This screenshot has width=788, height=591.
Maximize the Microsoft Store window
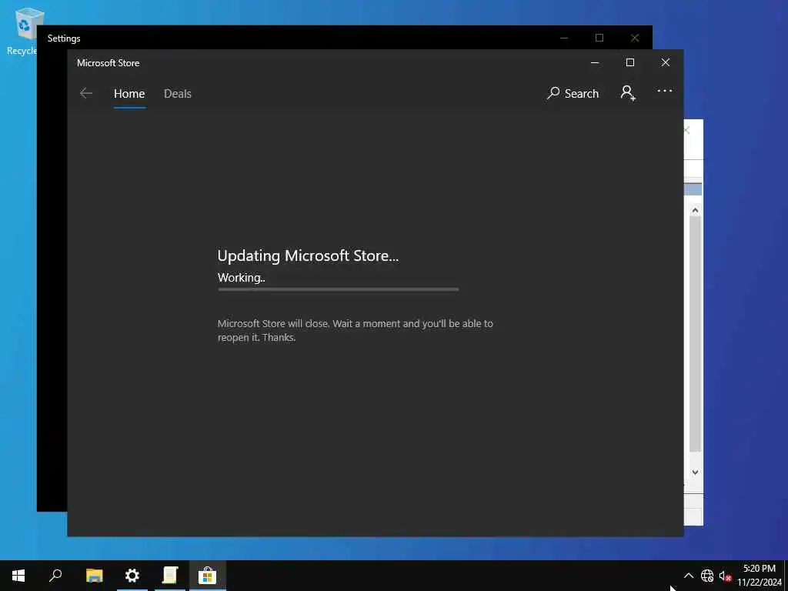[629, 62]
